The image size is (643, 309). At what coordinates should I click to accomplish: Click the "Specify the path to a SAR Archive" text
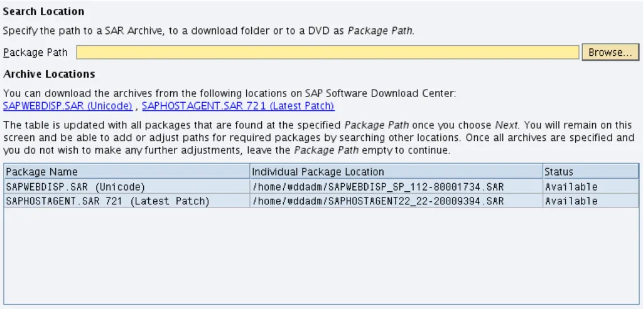[x=208, y=30]
